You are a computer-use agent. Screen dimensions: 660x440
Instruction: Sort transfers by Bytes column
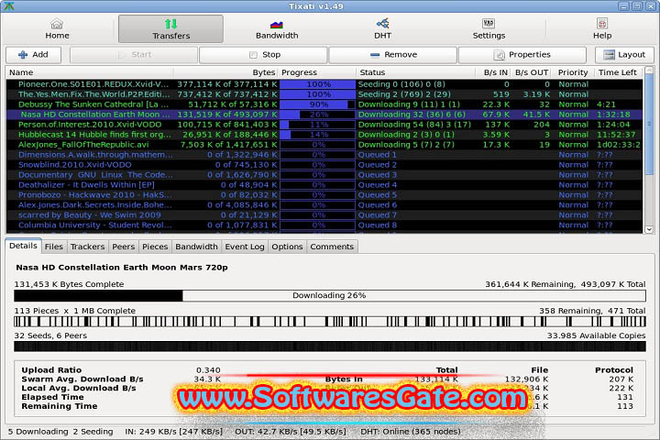(x=225, y=72)
